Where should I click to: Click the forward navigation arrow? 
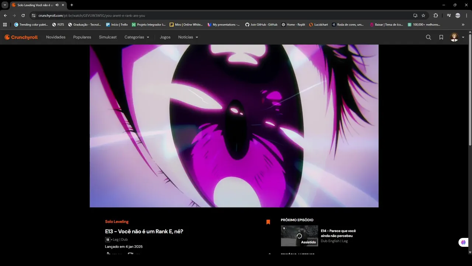coord(14,16)
